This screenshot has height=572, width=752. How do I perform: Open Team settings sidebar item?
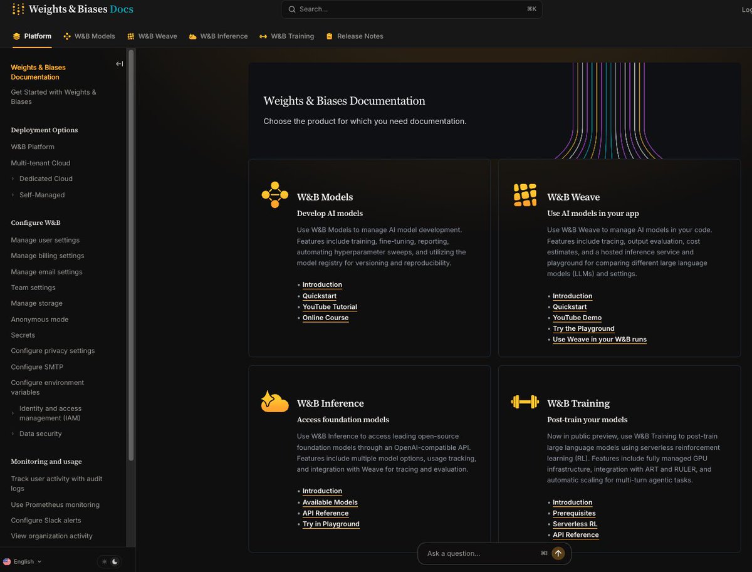[x=33, y=288]
